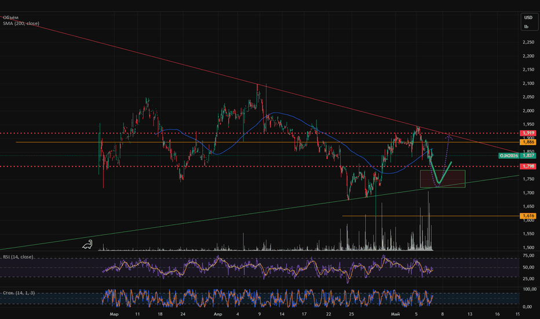Screen dimensions: 540x319
Task: Click the 2,000 value on price axis
Action: pos(528,111)
